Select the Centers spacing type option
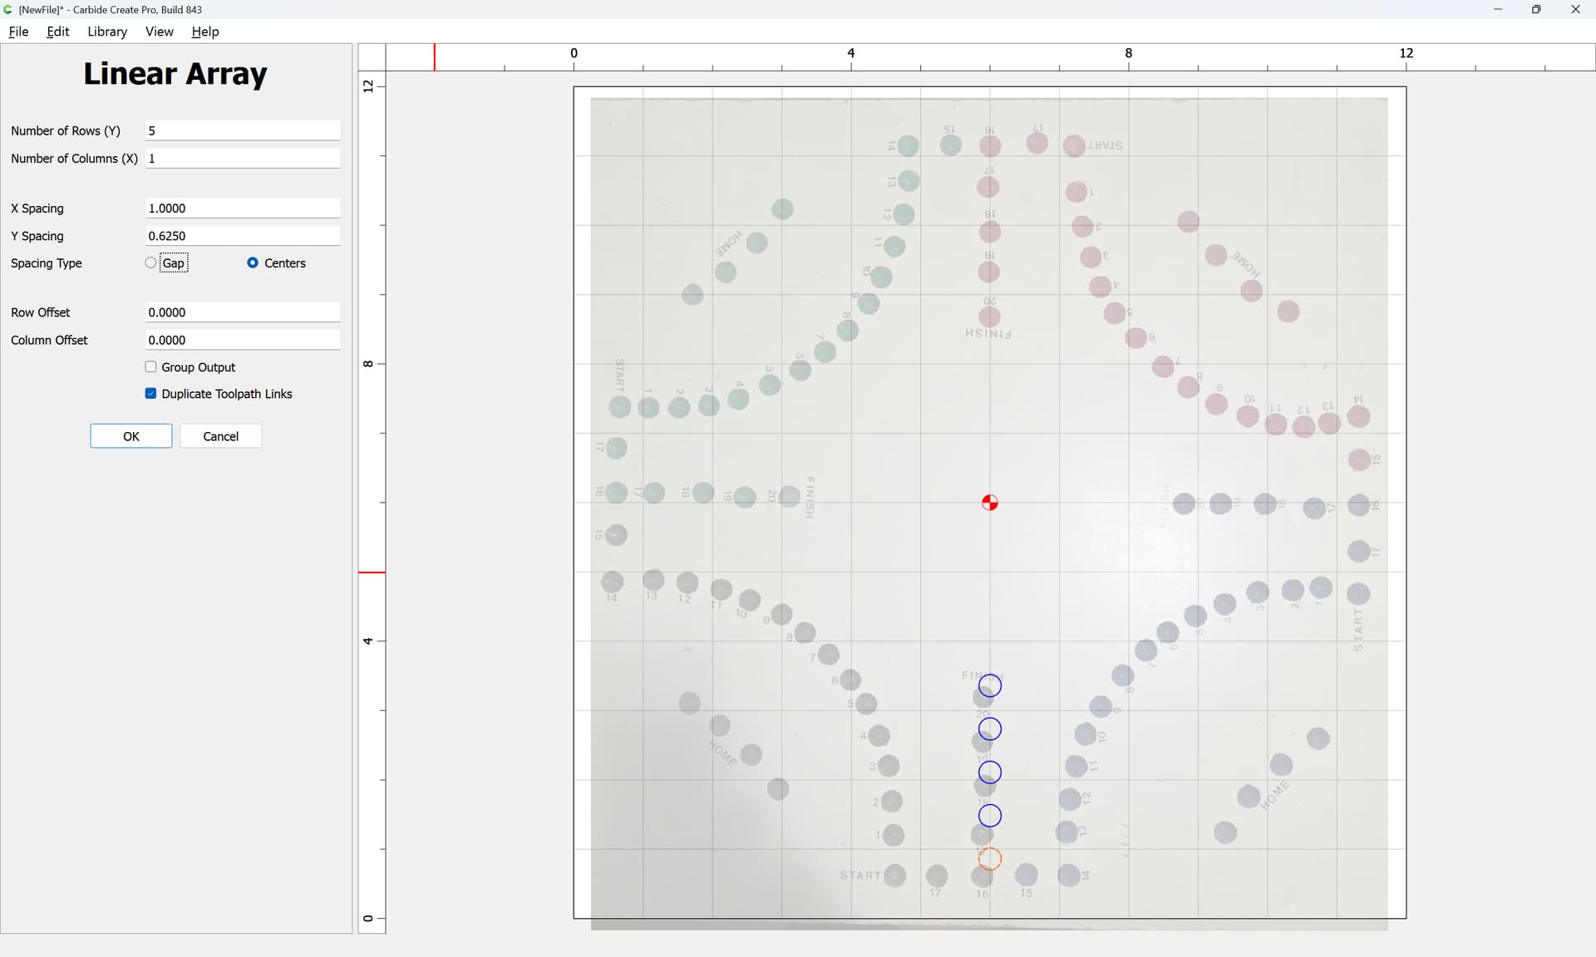 [252, 263]
